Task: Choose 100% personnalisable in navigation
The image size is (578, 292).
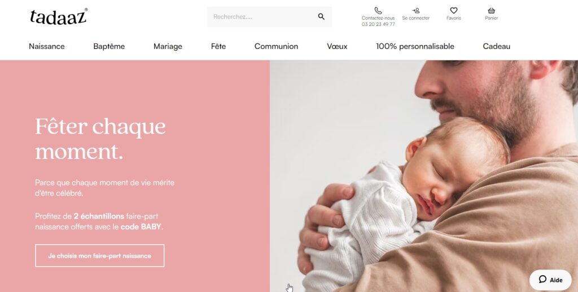Action: [x=415, y=46]
